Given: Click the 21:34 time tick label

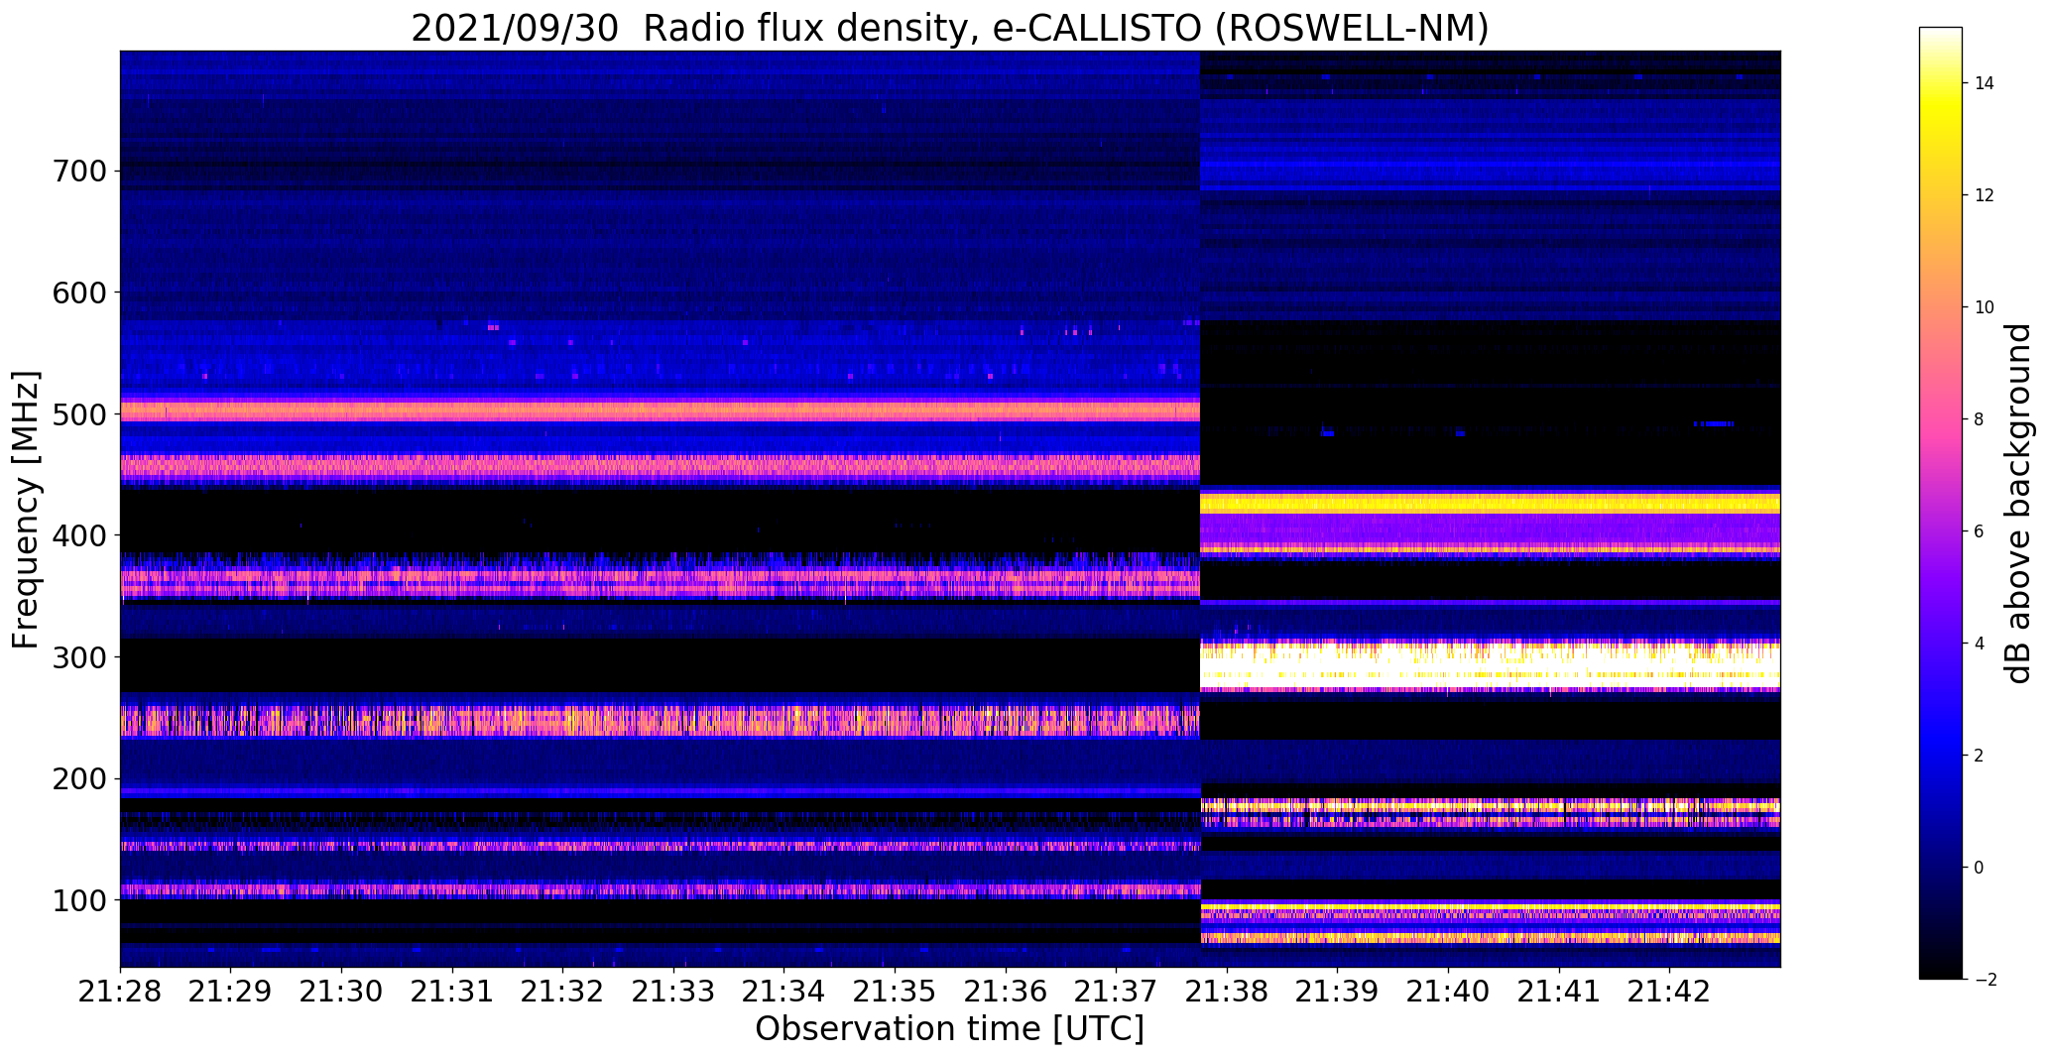Looking at the screenshot, I should [784, 992].
